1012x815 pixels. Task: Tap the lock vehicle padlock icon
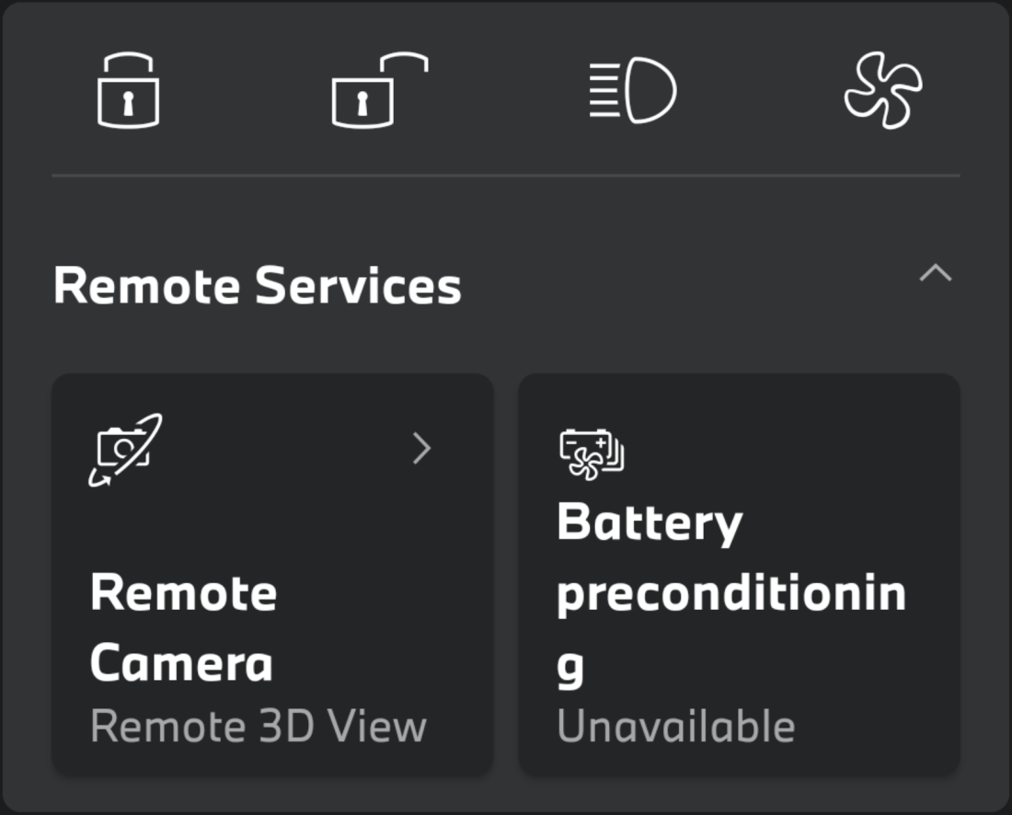128,90
